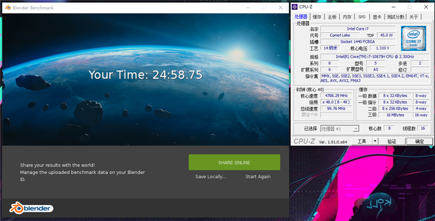Click the 14 纳米 process value
This screenshot has width=435, height=221.
331,48
